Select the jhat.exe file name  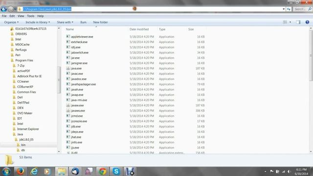76,137
